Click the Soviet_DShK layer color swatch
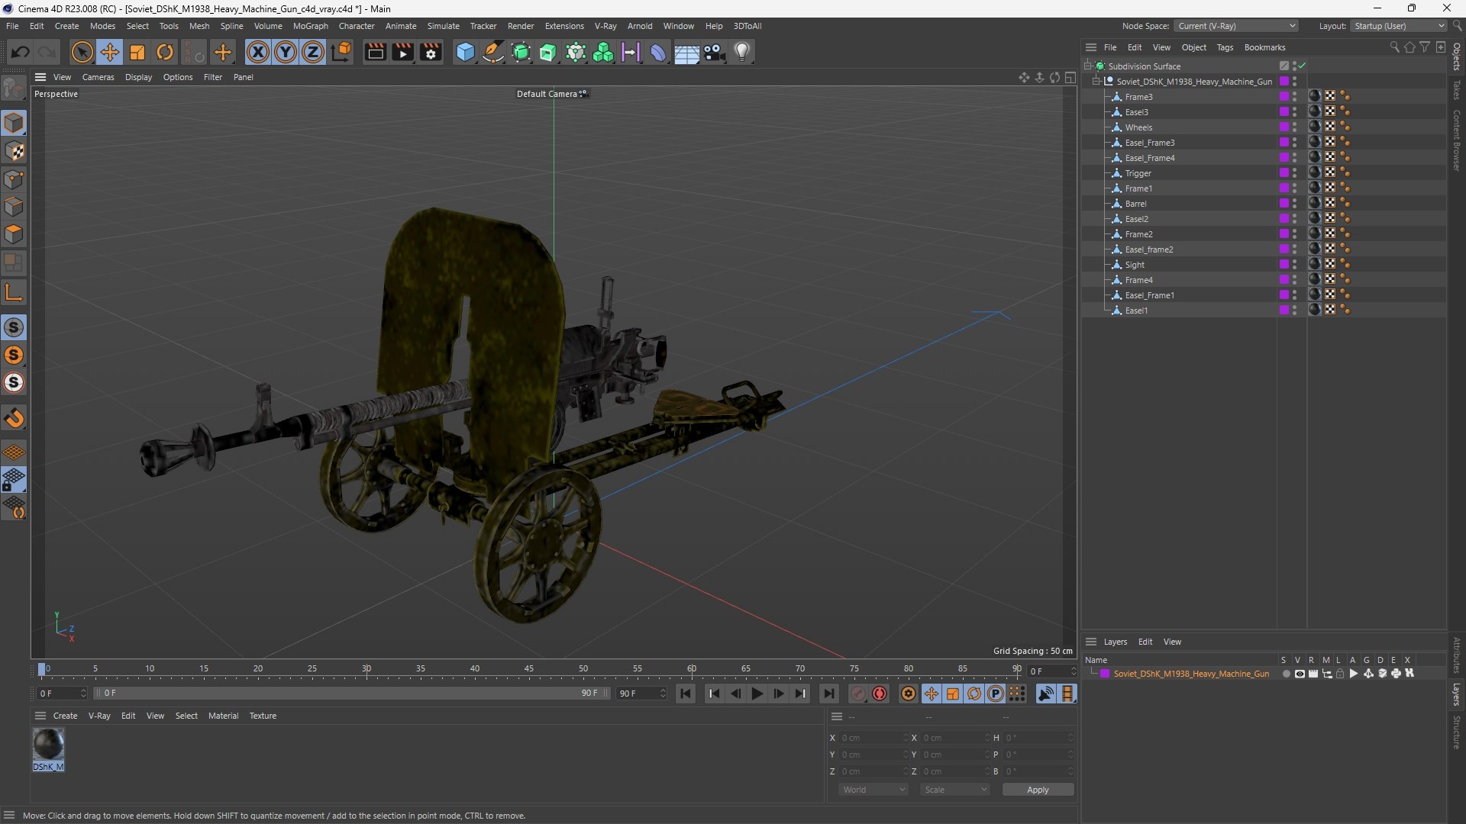Viewport: 1466px width, 824px height. [x=1105, y=674]
